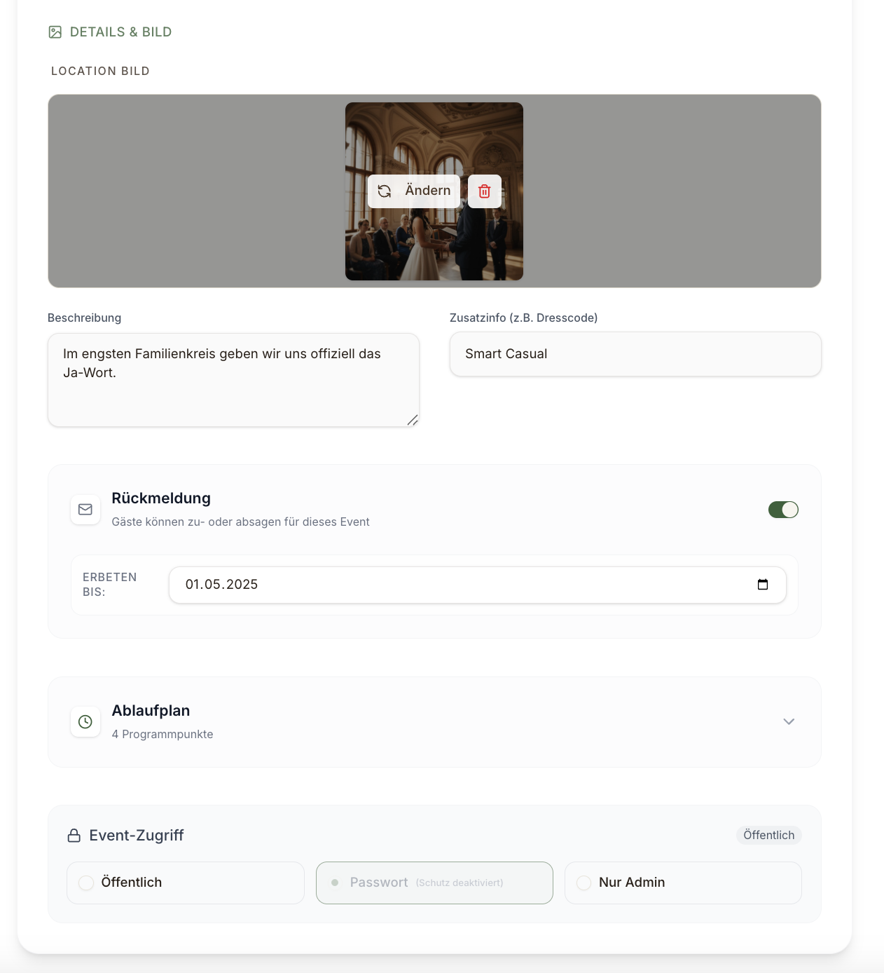The width and height of the screenshot is (884, 973).
Task: Click the Beschreibung text area
Action: coord(233,380)
